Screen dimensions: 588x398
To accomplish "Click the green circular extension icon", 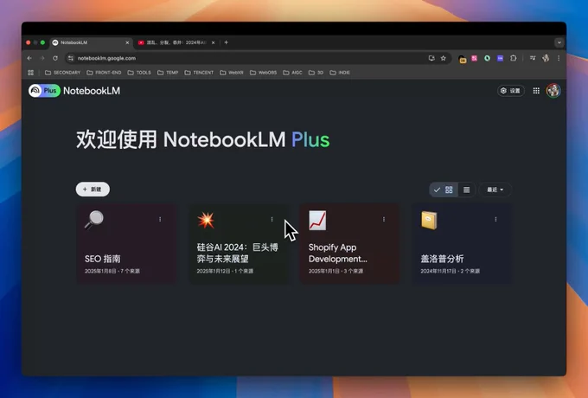I will 487,58.
